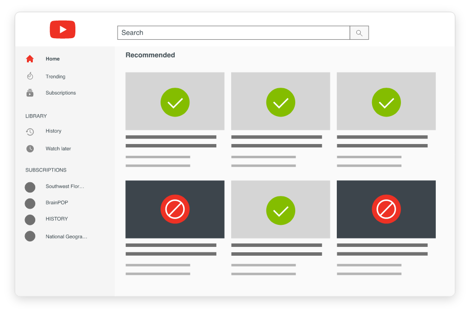Click the Trending flame icon
This screenshot has height=314, width=470.
pos(30,76)
